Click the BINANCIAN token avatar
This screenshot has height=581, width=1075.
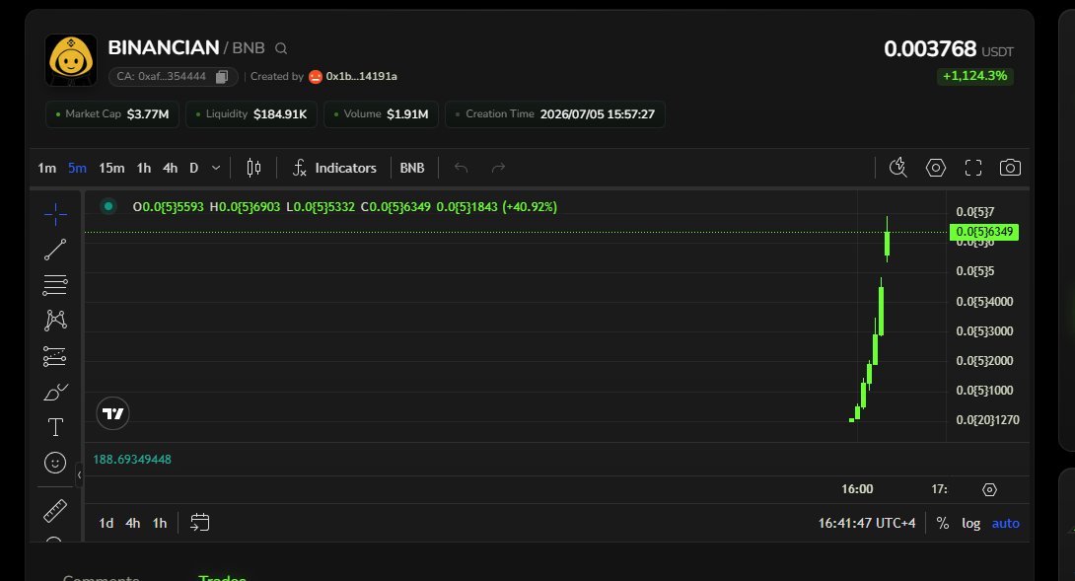coord(71,60)
